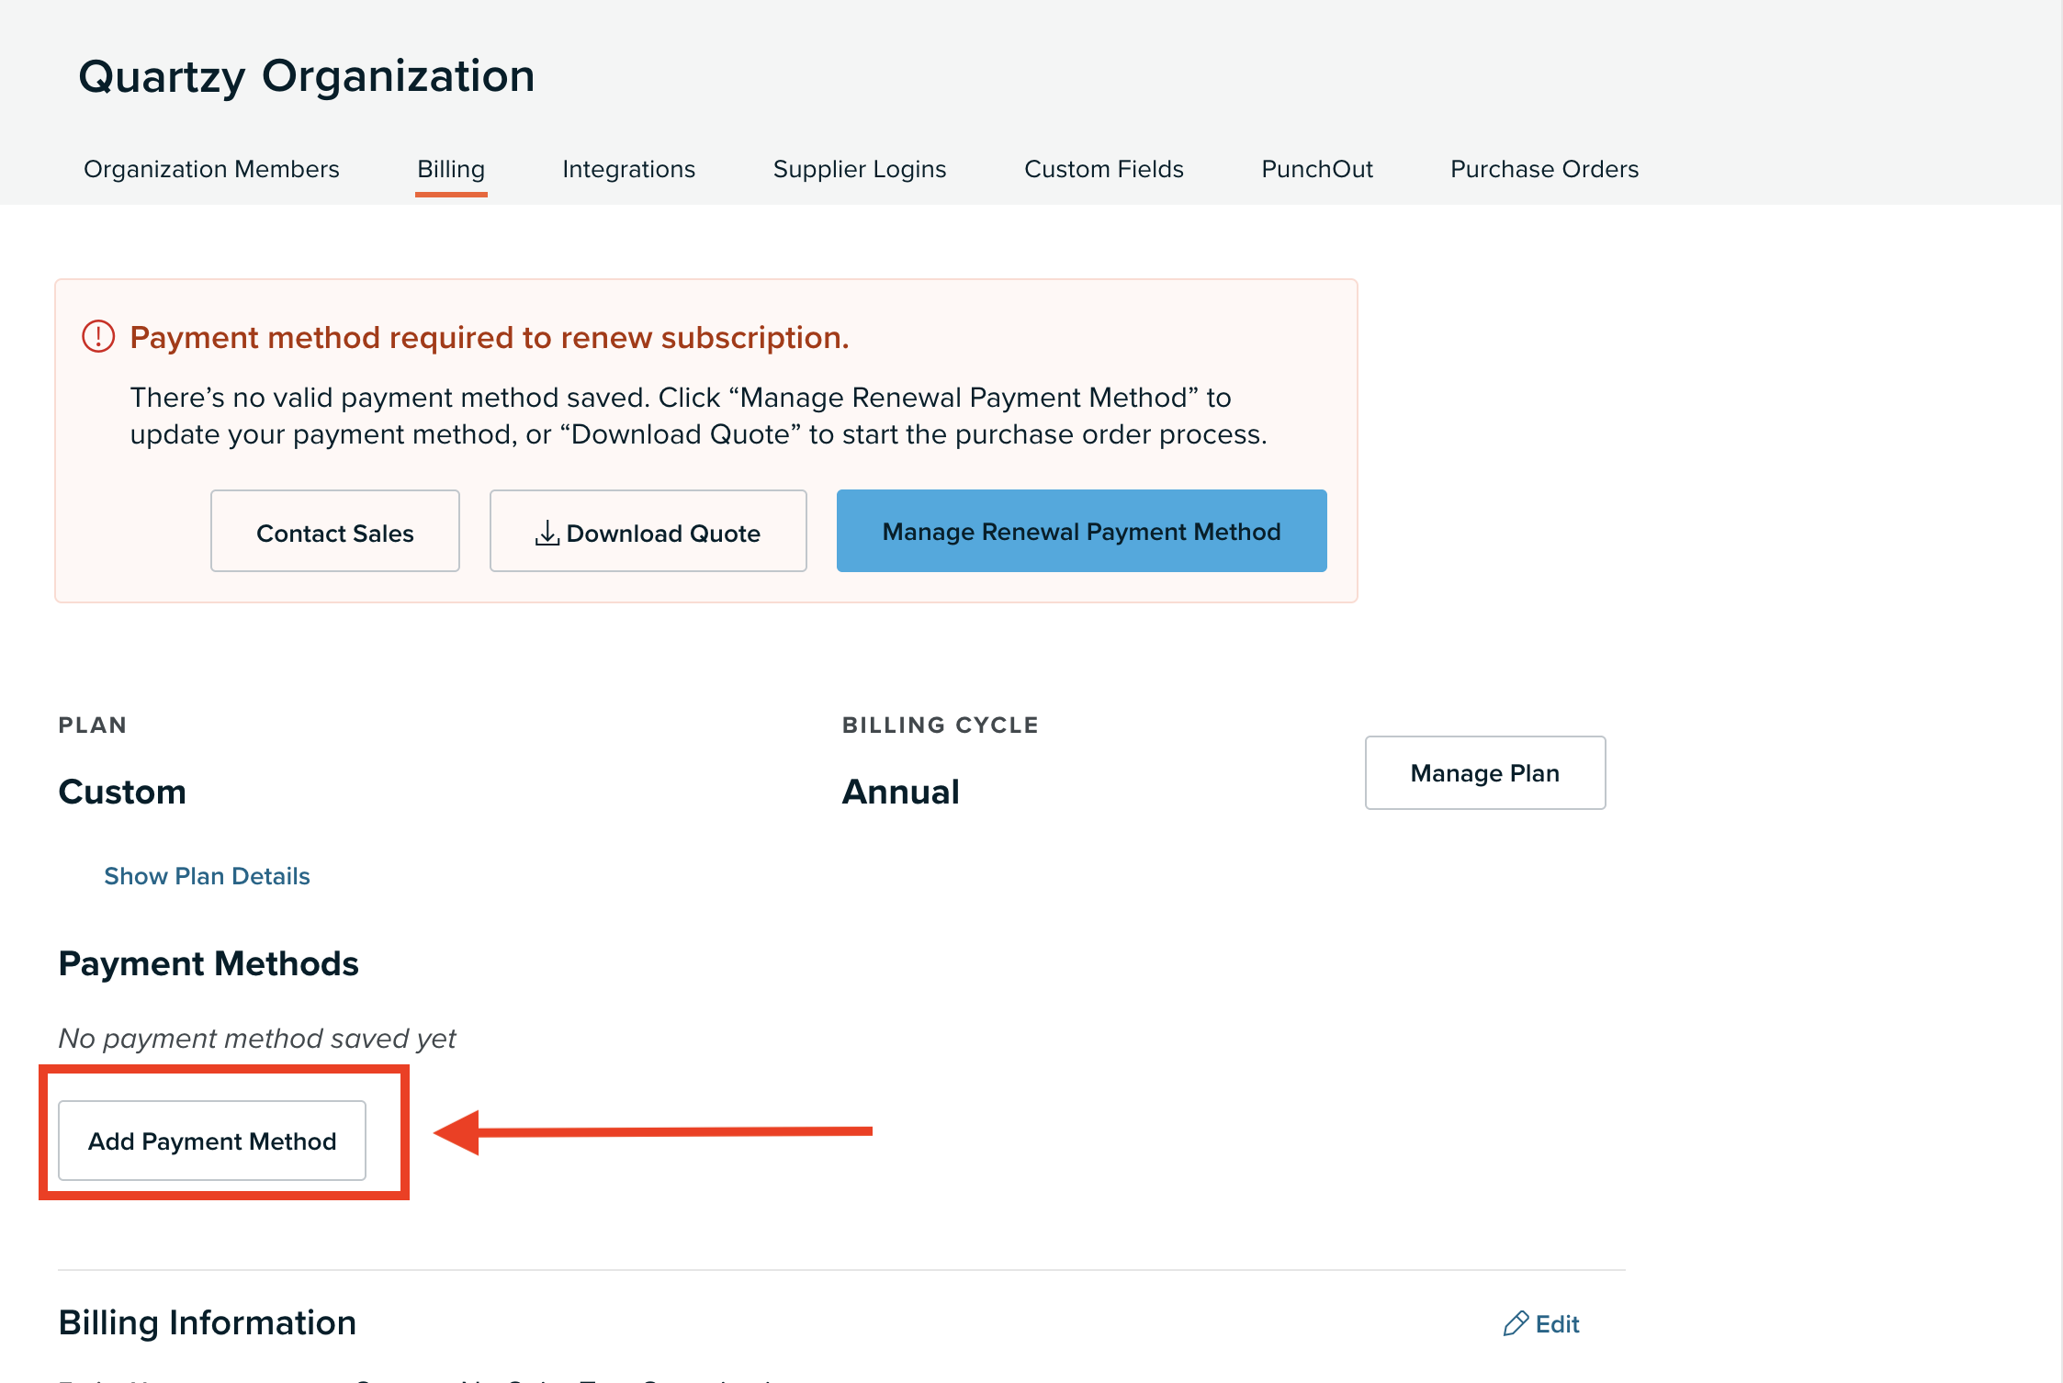Click Download Quote button
Screen dimensions: 2063x1383
click(x=648, y=531)
